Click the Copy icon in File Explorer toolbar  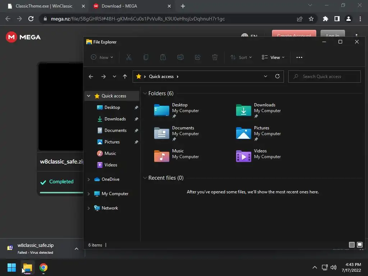146,57
